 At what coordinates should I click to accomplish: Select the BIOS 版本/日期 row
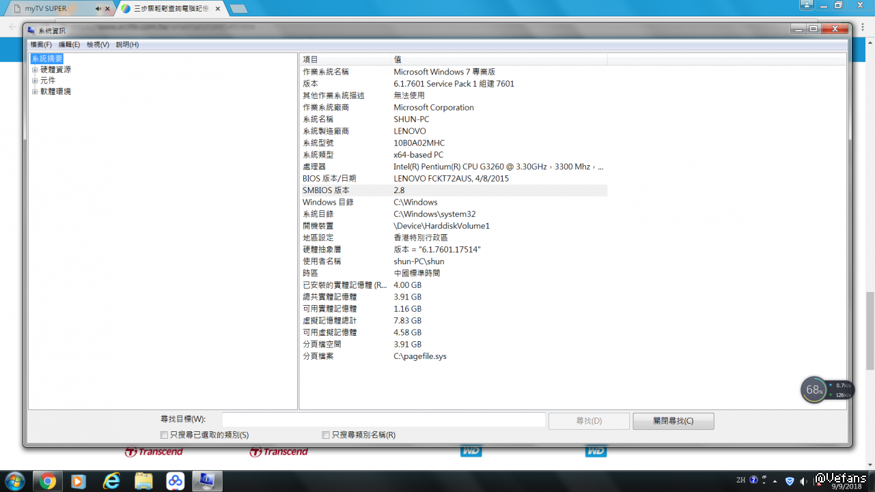[454, 179]
